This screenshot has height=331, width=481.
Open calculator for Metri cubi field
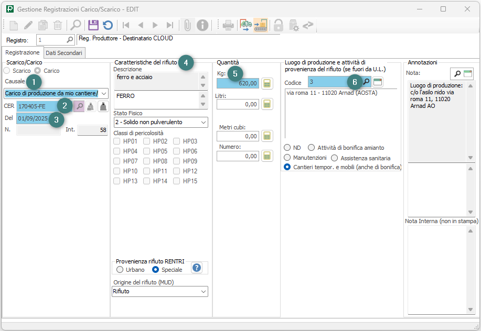pos(267,136)
